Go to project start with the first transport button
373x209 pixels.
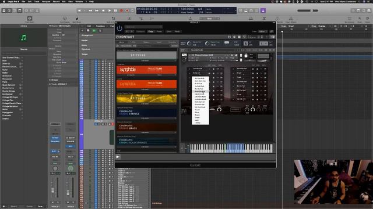click(79, 10)
